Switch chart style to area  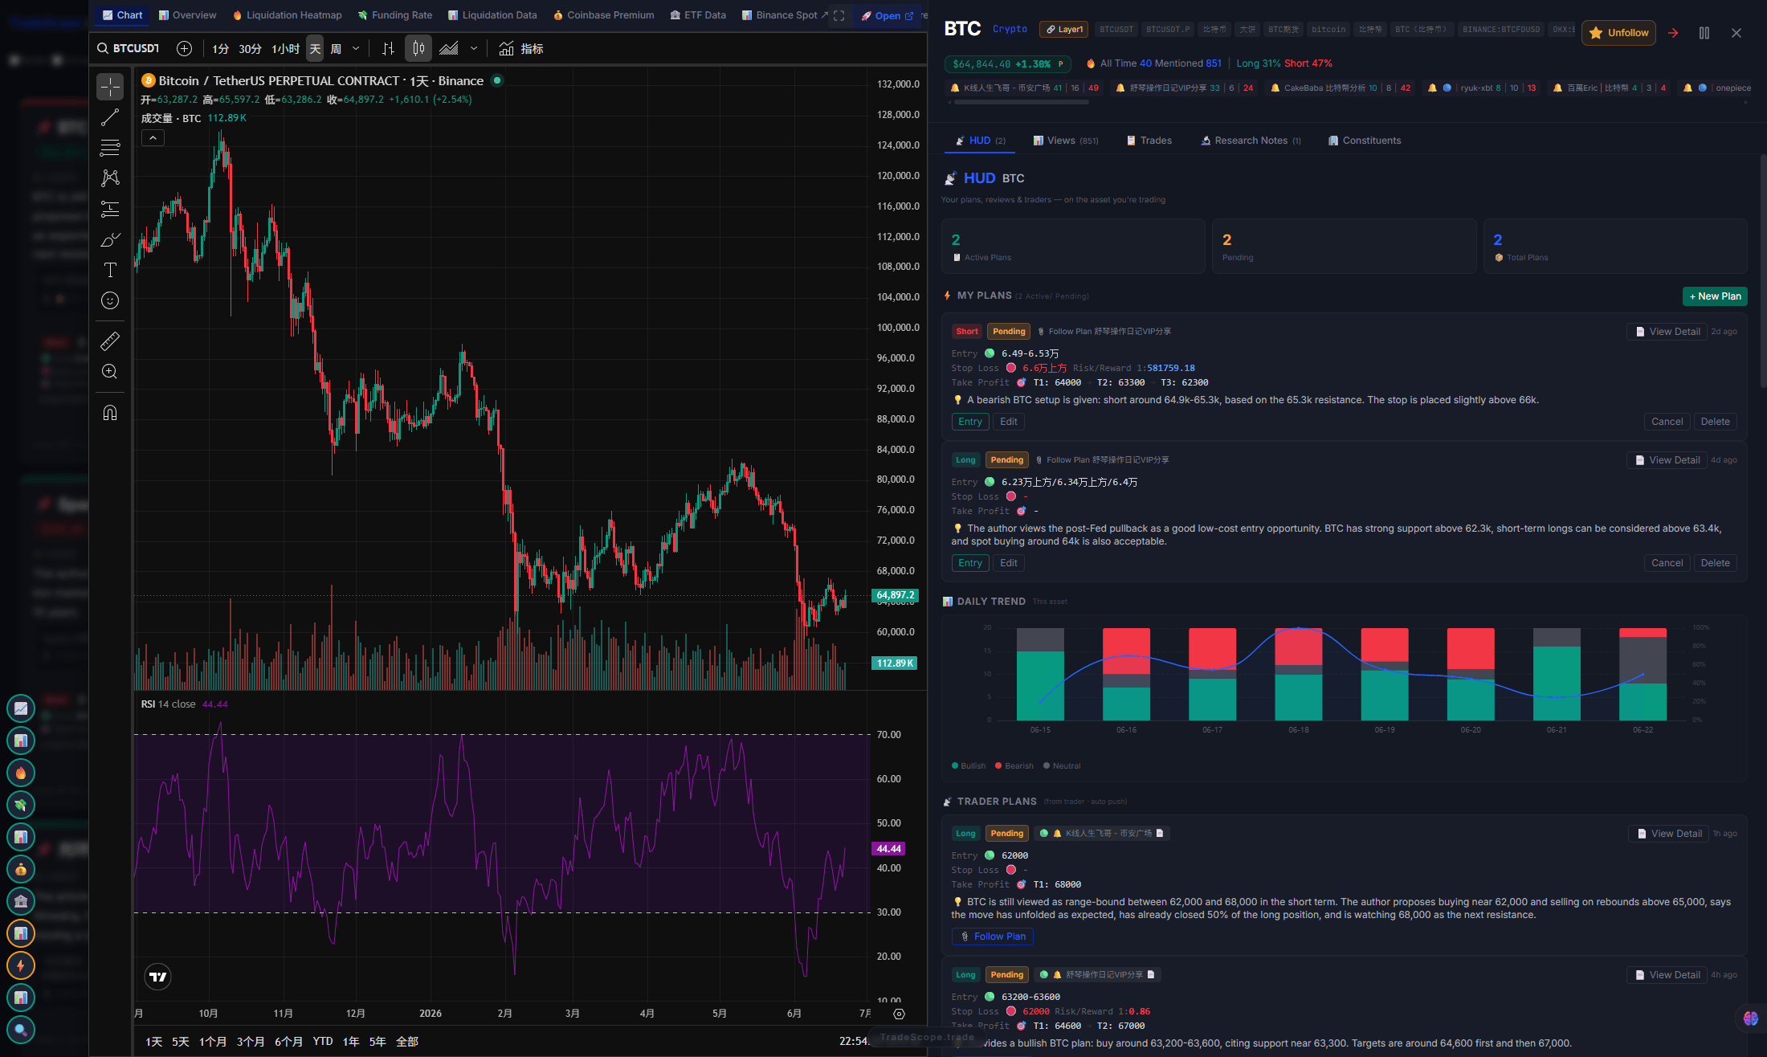pyautogui.click(x=450, y=49)
